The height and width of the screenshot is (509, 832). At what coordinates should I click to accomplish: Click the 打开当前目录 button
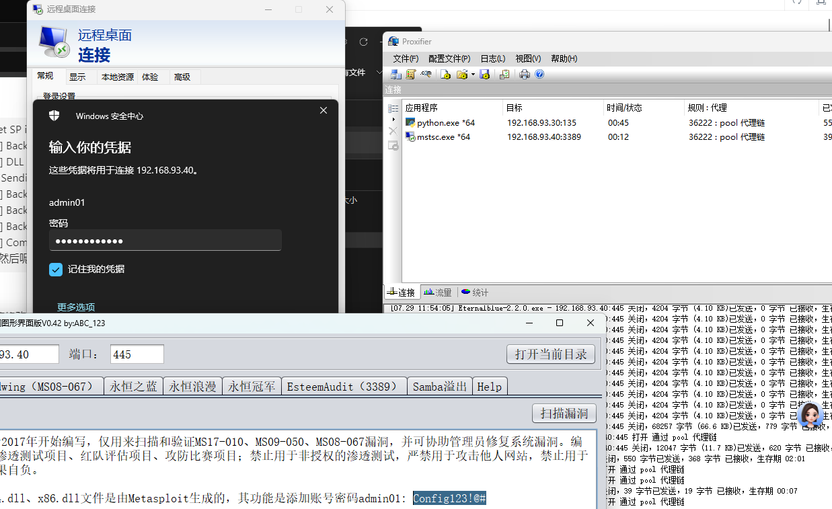pos(550,354)
